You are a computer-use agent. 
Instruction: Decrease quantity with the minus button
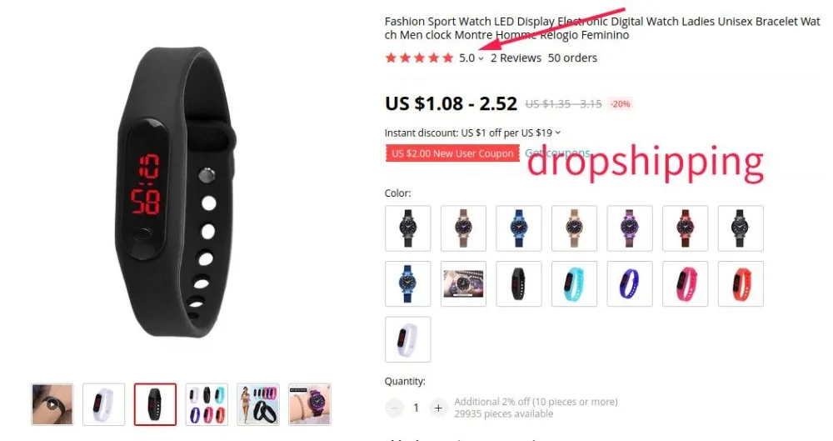(x=394, y=408)
